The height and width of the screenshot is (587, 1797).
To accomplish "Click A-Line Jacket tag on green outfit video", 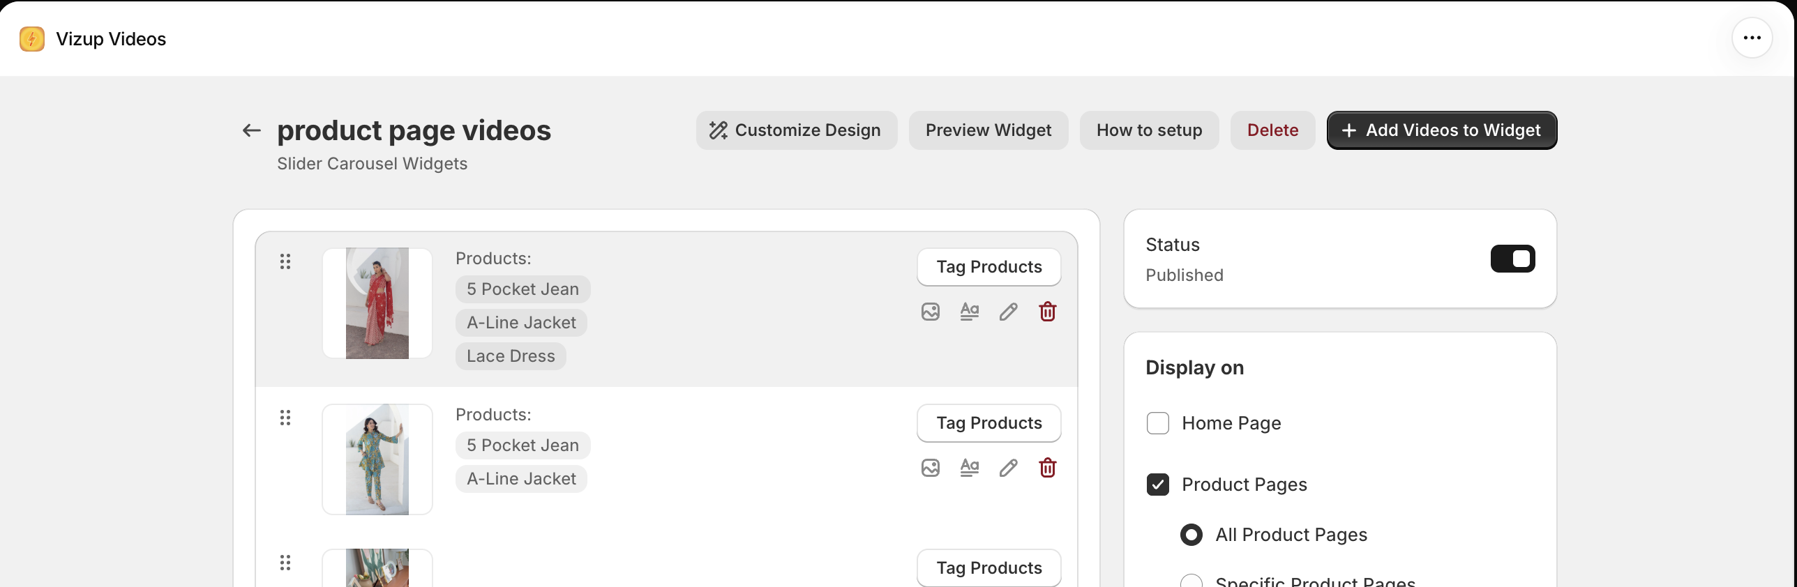I will [522, 479].
